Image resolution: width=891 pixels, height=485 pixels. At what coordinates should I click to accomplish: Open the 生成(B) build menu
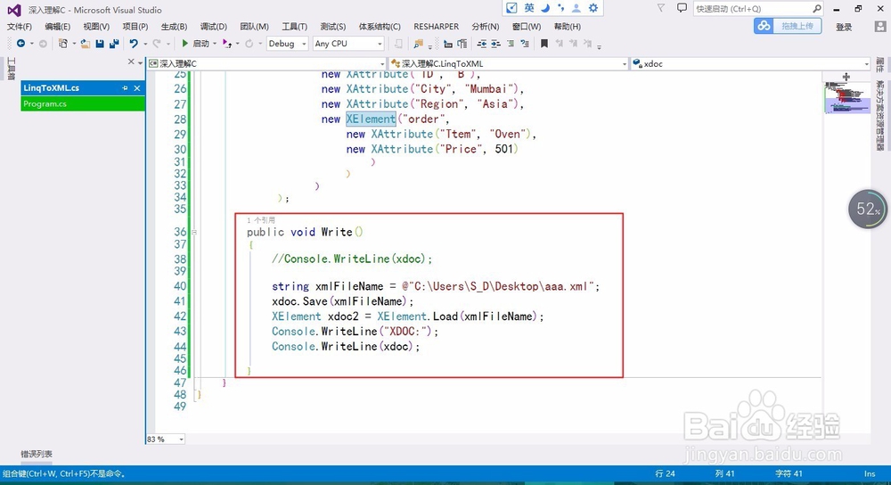point(174,27)
